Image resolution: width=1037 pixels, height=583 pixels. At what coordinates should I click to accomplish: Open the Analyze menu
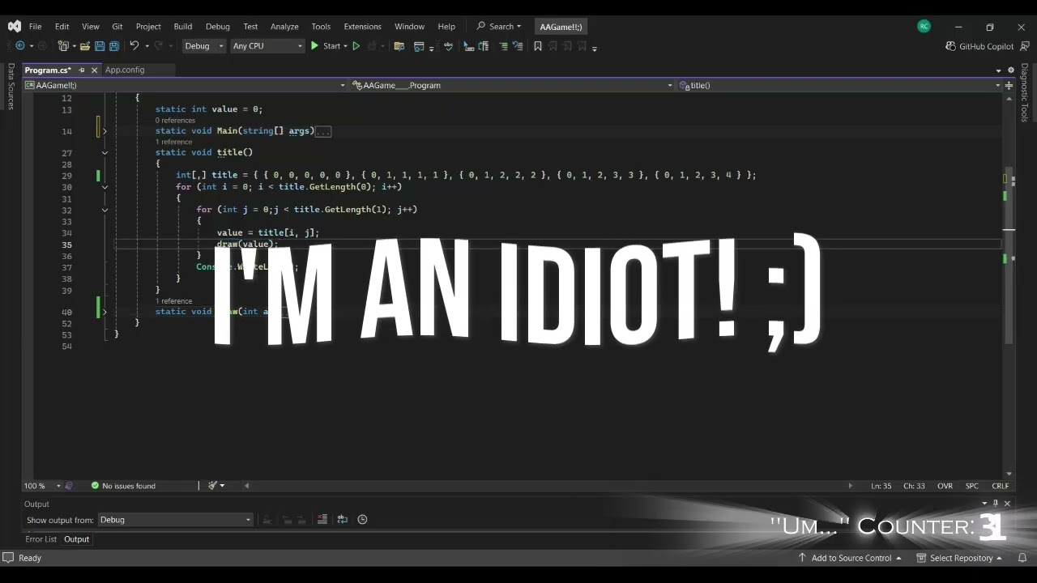[284, 27]
